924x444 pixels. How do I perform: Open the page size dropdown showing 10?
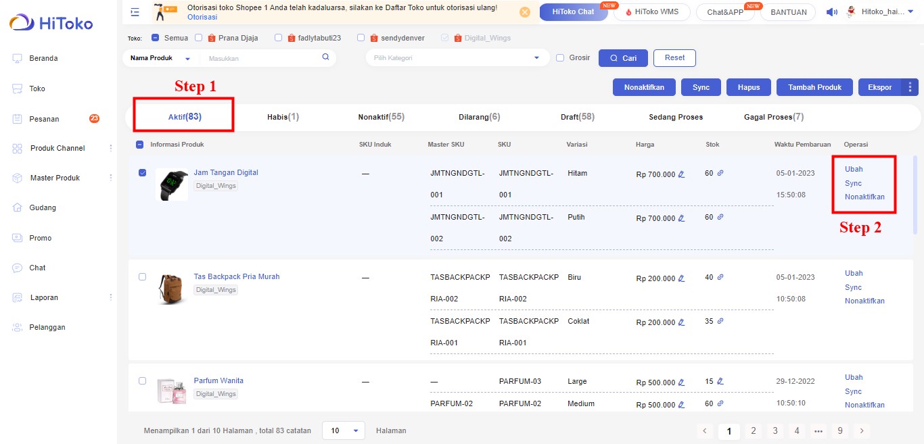[x=344, y=430]
